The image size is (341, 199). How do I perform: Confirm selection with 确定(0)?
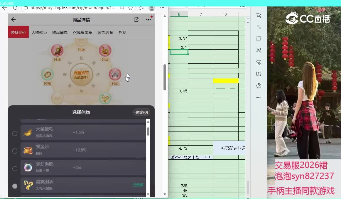[141, 112]
